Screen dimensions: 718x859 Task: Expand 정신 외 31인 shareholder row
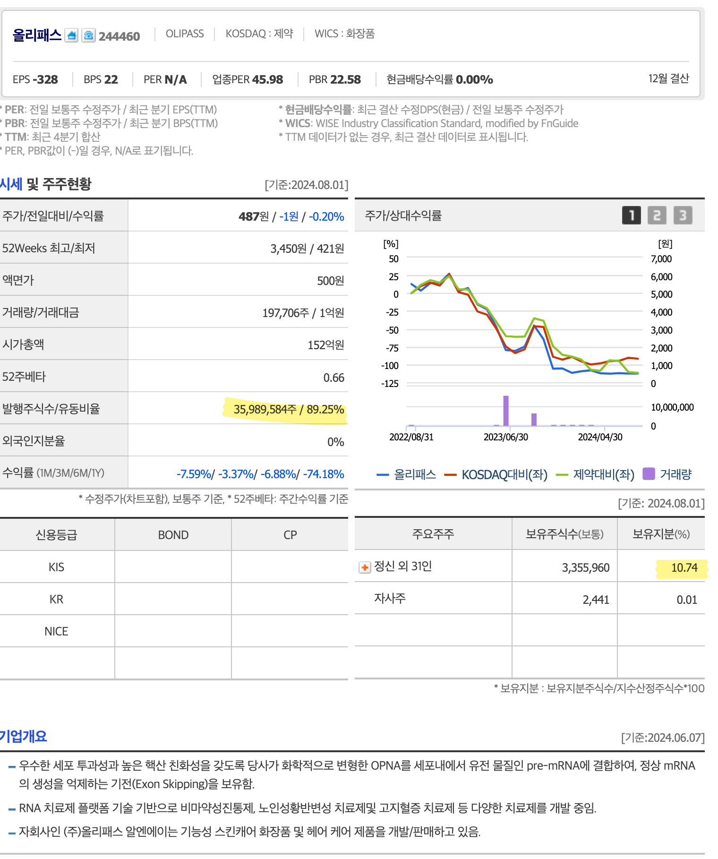[x=365, y=567]
